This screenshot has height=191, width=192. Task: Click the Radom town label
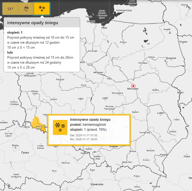point(135,112)
